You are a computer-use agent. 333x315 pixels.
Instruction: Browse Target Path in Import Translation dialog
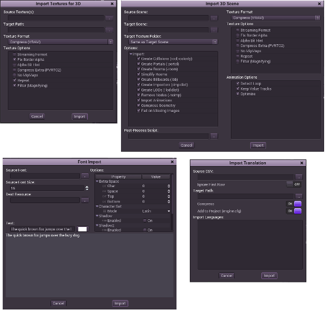tap(298, 197)
